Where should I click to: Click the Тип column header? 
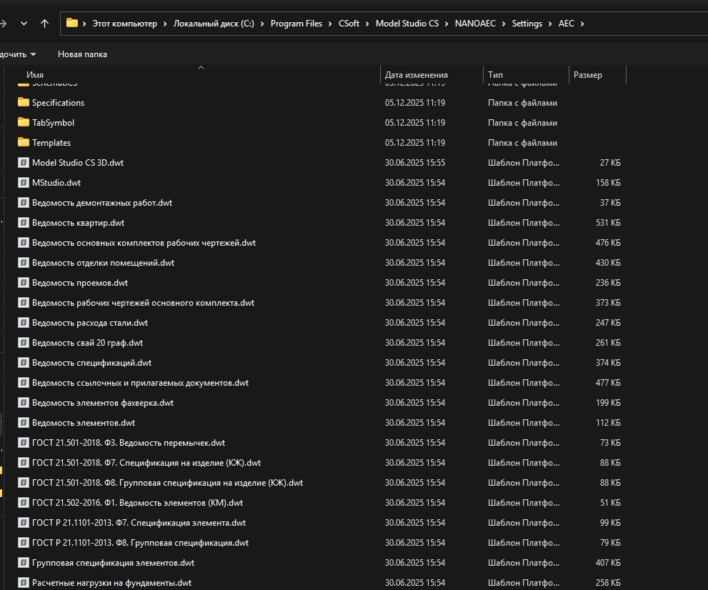click(x=495, y=75)
